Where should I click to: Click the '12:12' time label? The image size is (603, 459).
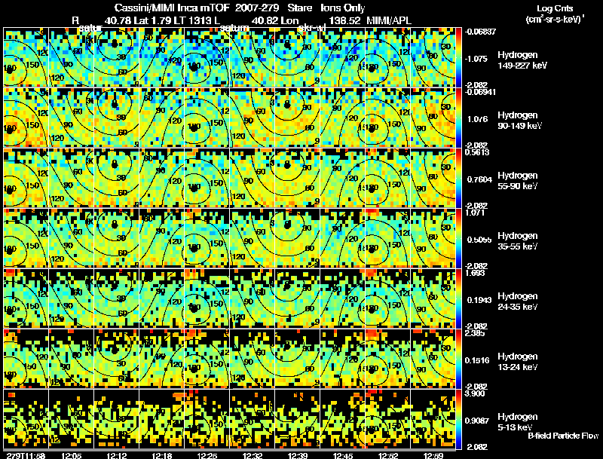coord(117,455)
